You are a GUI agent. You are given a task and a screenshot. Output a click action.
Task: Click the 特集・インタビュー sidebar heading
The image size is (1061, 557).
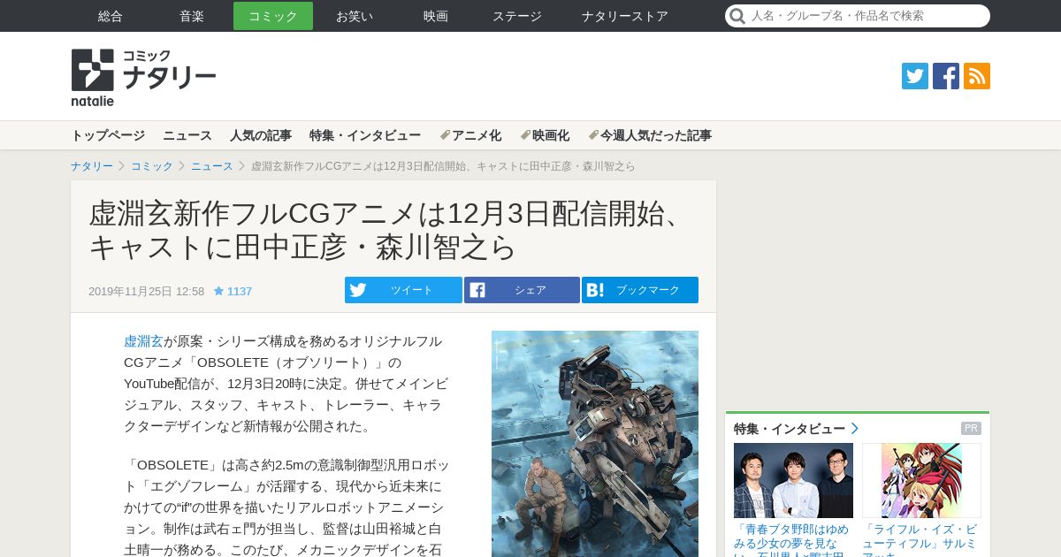(790, 429)
